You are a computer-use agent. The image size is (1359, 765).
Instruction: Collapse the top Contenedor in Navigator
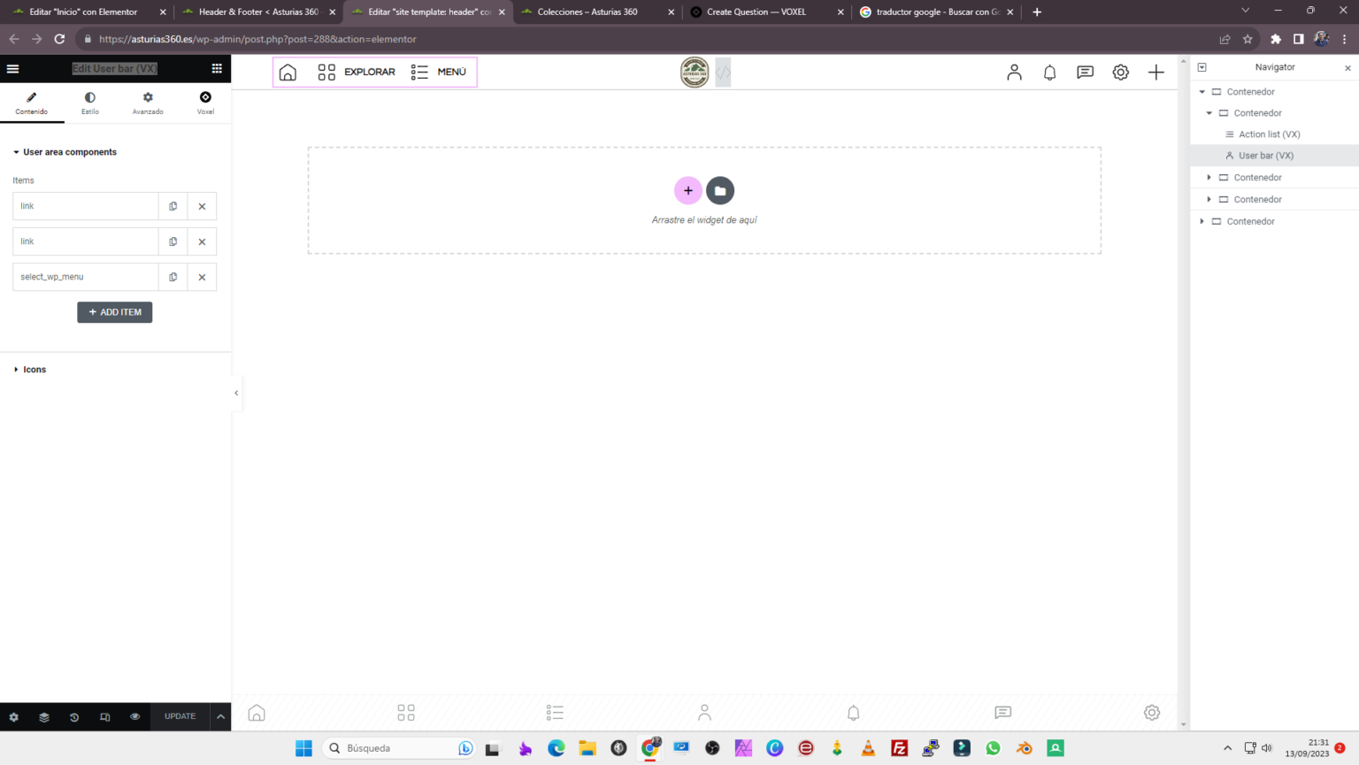point(1202,91)
